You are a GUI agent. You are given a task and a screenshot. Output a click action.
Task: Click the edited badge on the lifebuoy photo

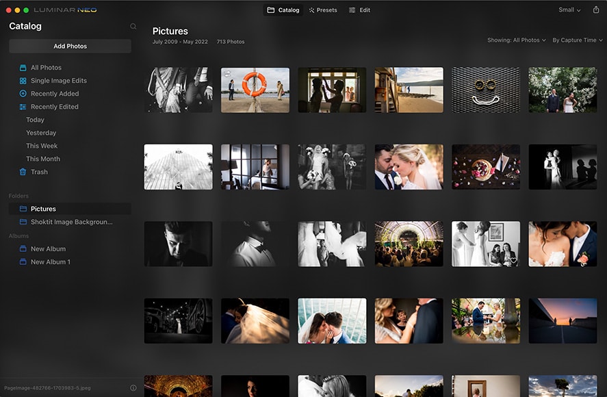[227, 73]
